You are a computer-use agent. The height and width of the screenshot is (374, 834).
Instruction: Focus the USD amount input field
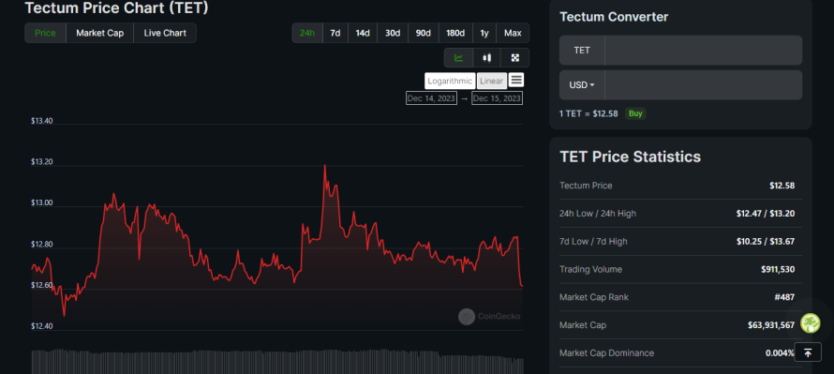click(703, 85)
